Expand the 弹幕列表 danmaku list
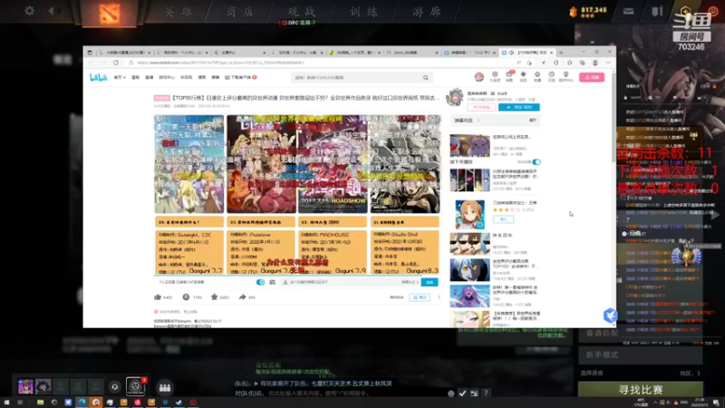This screenshot has height=408, width=725. (495, 121)
